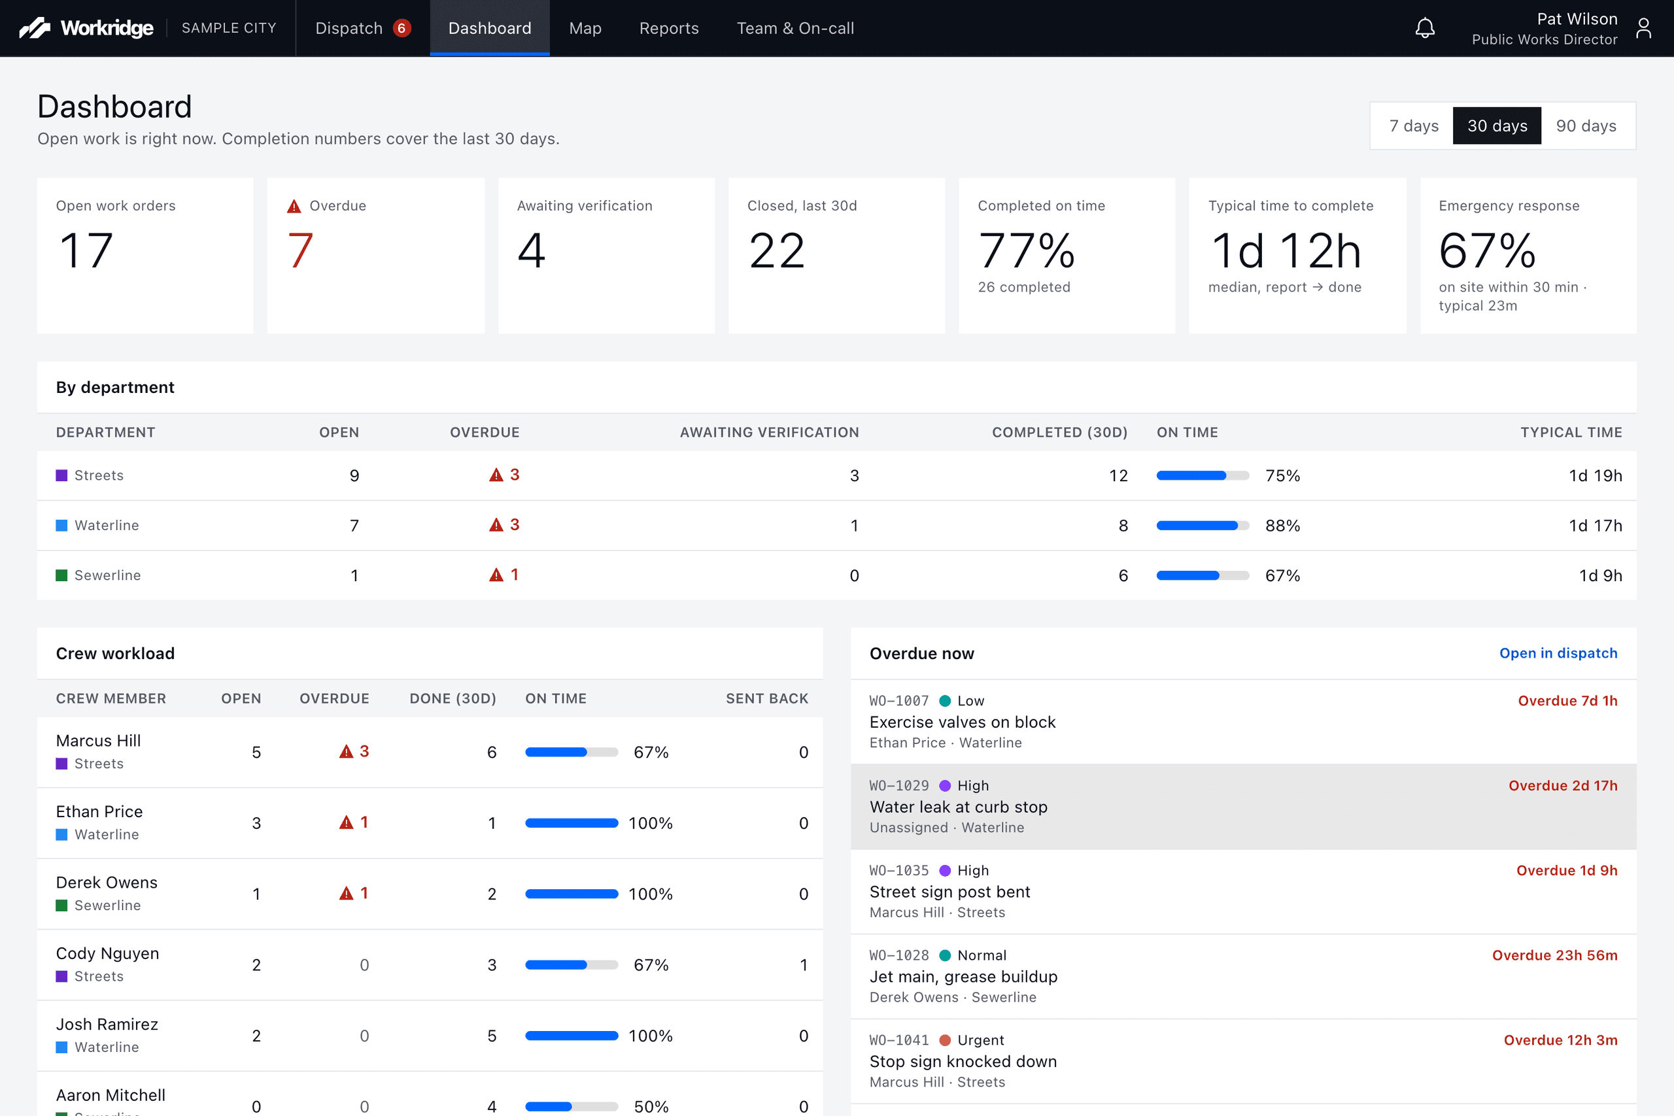
Task: Click the Waterline 88% on-time progress bar
Action: tap(1202, 525)
